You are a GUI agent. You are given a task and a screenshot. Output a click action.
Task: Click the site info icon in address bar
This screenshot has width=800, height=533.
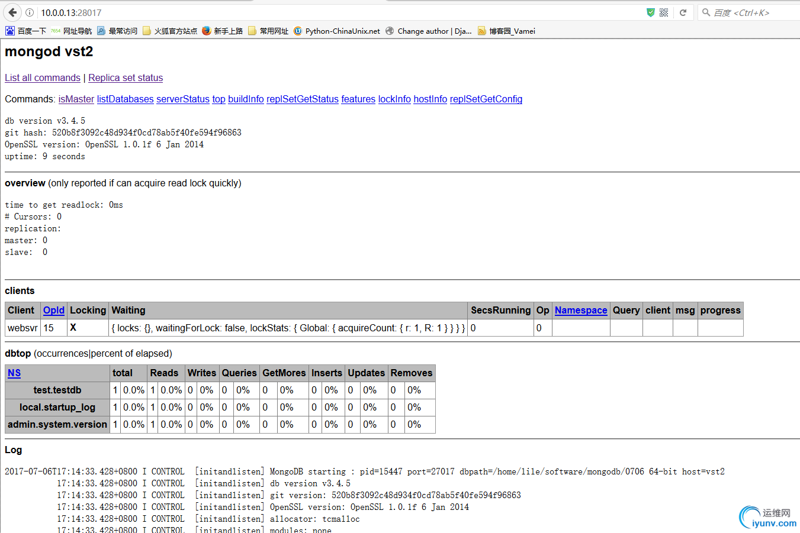pos(30,12)
